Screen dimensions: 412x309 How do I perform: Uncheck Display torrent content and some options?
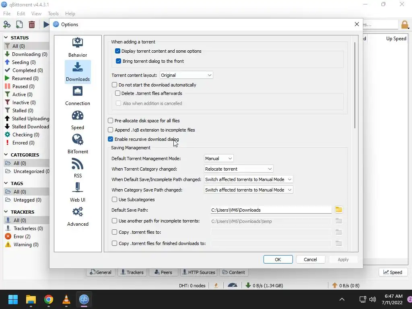click(118, 51)
